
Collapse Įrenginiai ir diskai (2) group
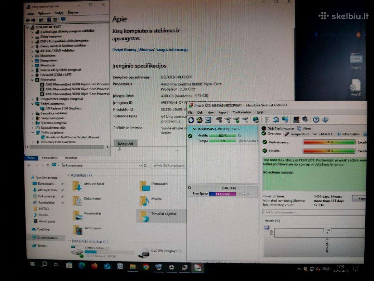69,241
